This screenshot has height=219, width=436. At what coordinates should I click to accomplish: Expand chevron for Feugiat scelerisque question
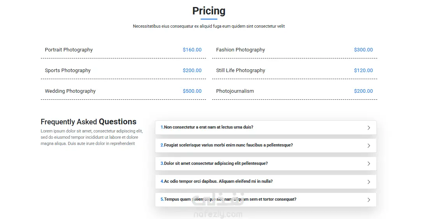[369, 145]
